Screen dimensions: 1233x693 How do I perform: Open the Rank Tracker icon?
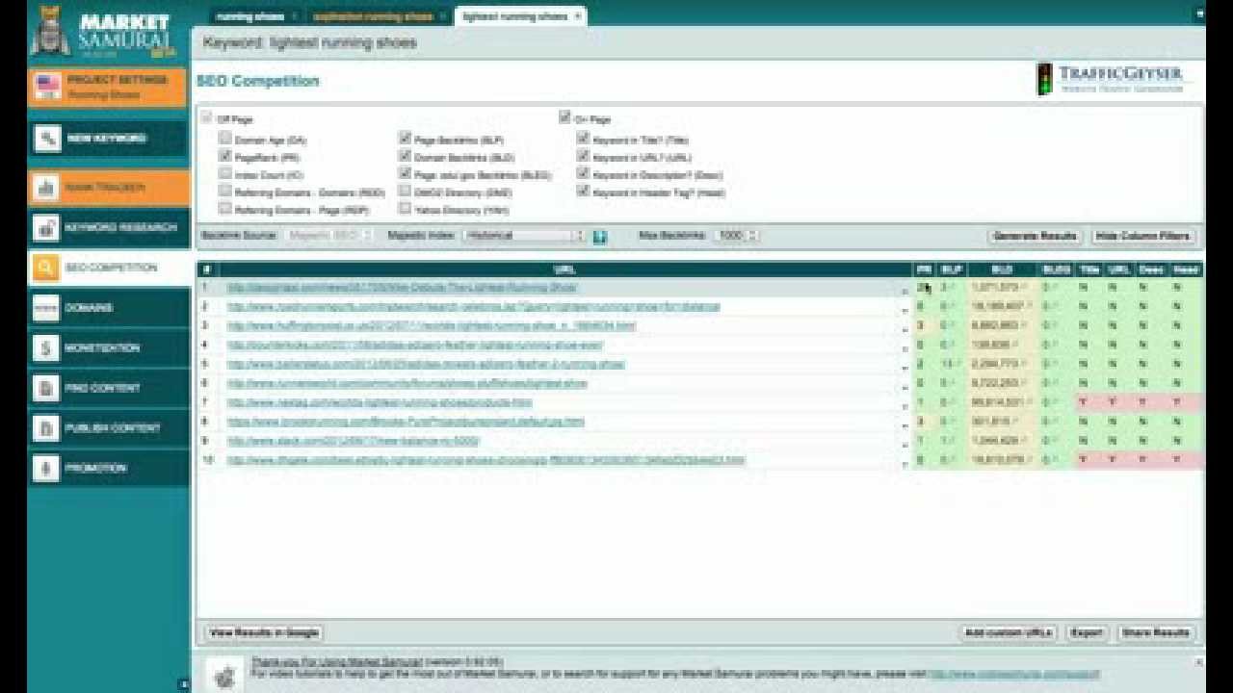46,188
